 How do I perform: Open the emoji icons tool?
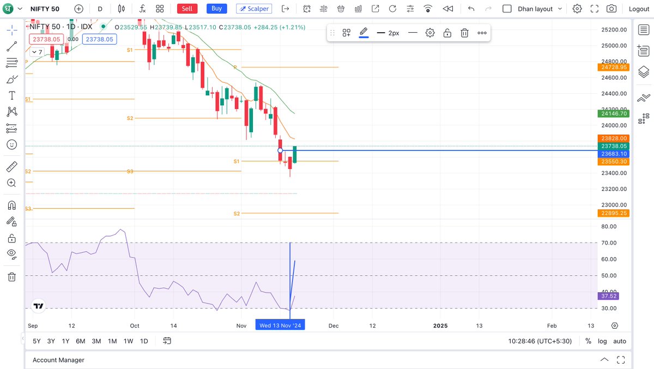(x=11, y=145)
